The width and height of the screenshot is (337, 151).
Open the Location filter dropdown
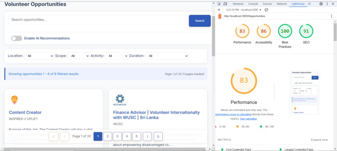(39, 56)
